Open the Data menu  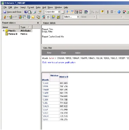pyautogui.click(x=38, y=7)
